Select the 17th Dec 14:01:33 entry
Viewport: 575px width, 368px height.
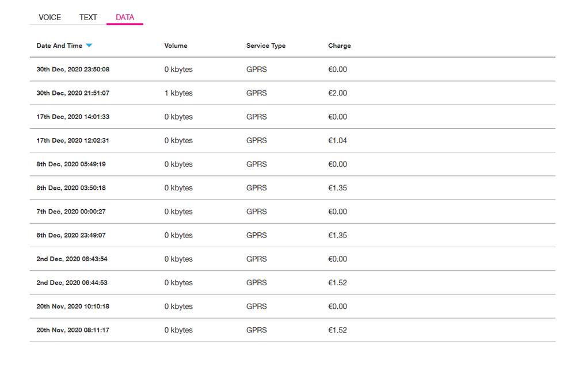tap(73, 117)
